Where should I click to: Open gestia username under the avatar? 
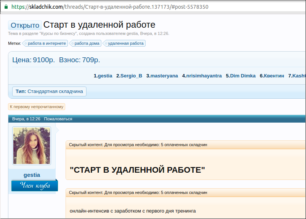tap(32, 175)
